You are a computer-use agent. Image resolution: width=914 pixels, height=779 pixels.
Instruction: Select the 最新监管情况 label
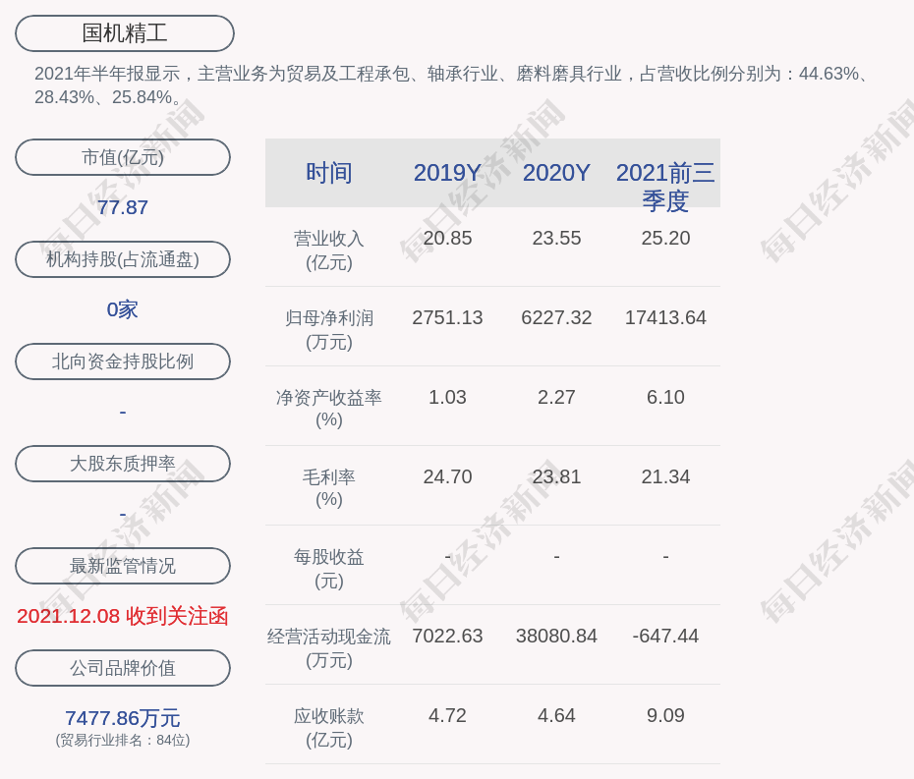123,566
